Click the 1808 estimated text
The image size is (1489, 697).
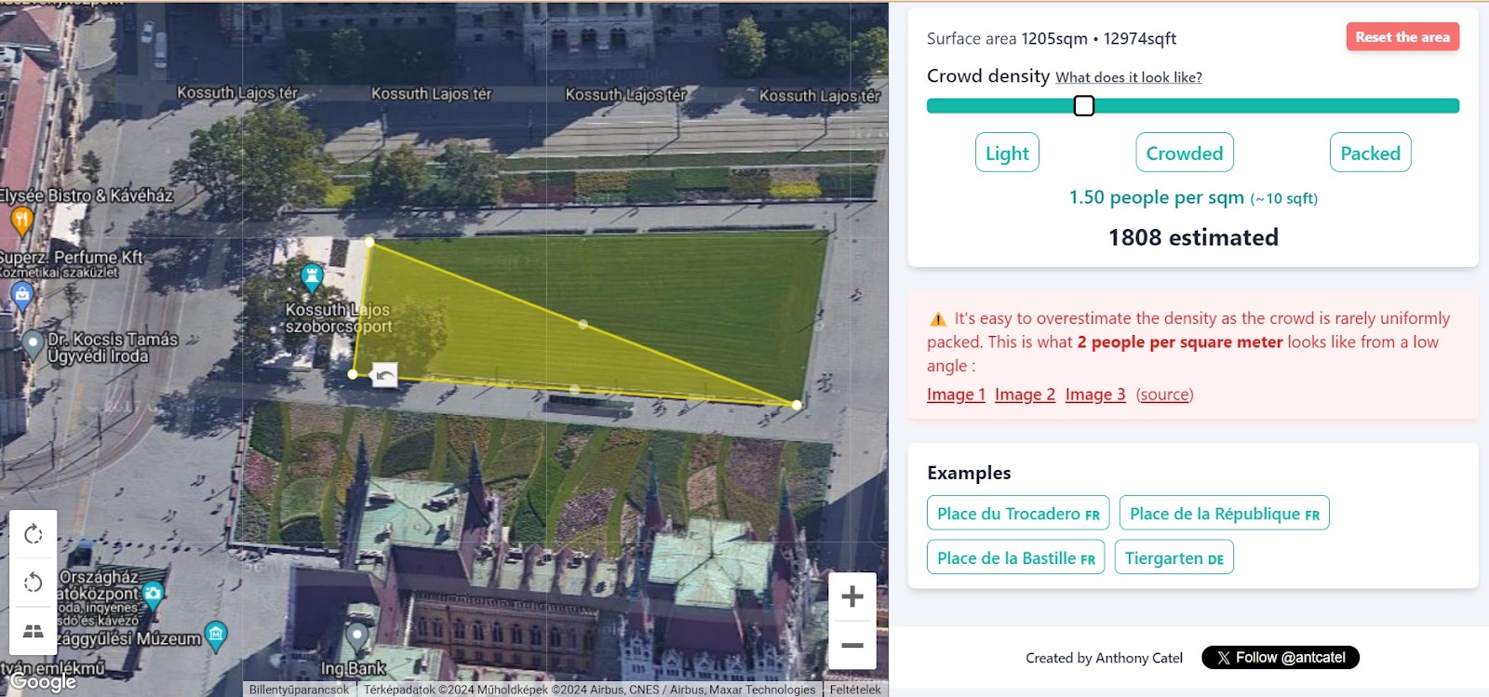[x=1193, y=237]
